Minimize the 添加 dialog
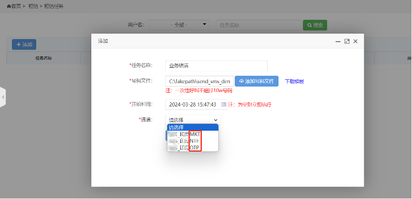Image resolution: width=412 pixels, height=199 pixels. (338, 42)
